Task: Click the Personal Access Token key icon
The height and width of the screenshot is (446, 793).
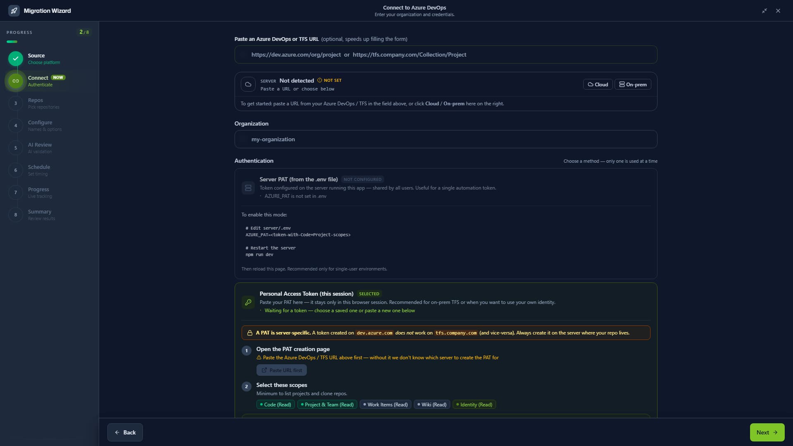Action: click(x=248, y=302)
